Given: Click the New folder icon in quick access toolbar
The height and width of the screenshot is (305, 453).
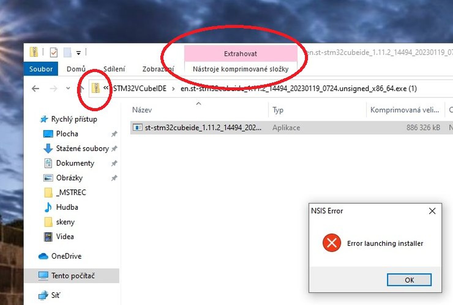Looking at the screenshot, I should coord(67,52).
